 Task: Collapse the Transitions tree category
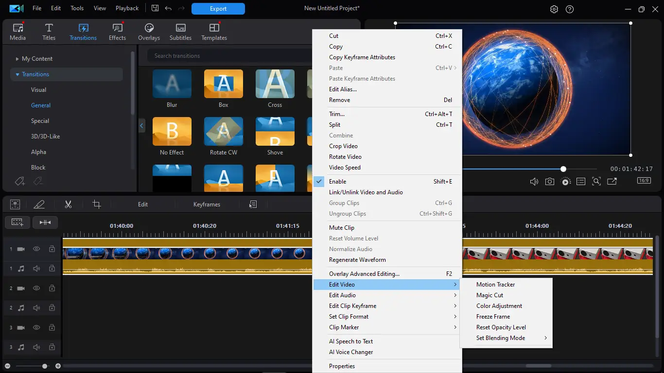[x=17, y=74]
